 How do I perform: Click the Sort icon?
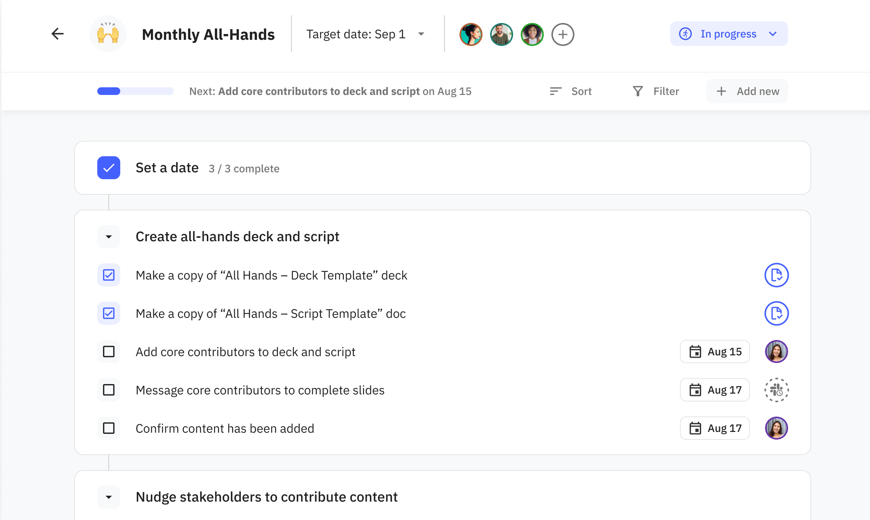coord(556,91)
